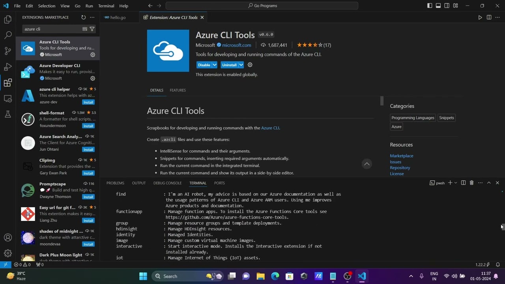Toggle secondary side bar layout
The image size is (505, 284).
point(447,6)
